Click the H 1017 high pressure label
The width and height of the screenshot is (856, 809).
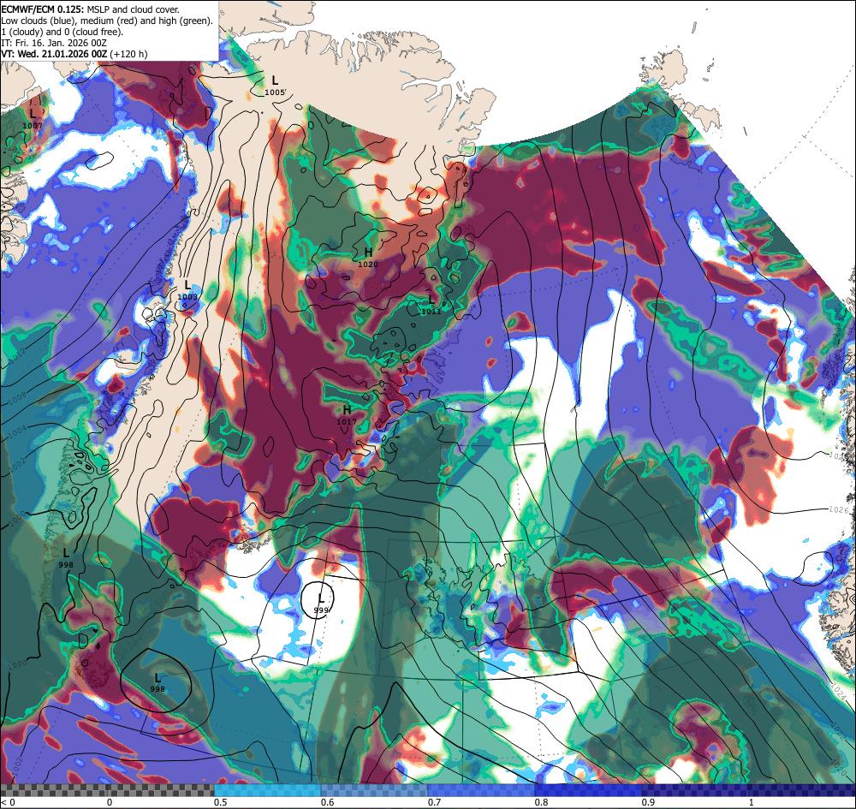click(x=347, y=415)
